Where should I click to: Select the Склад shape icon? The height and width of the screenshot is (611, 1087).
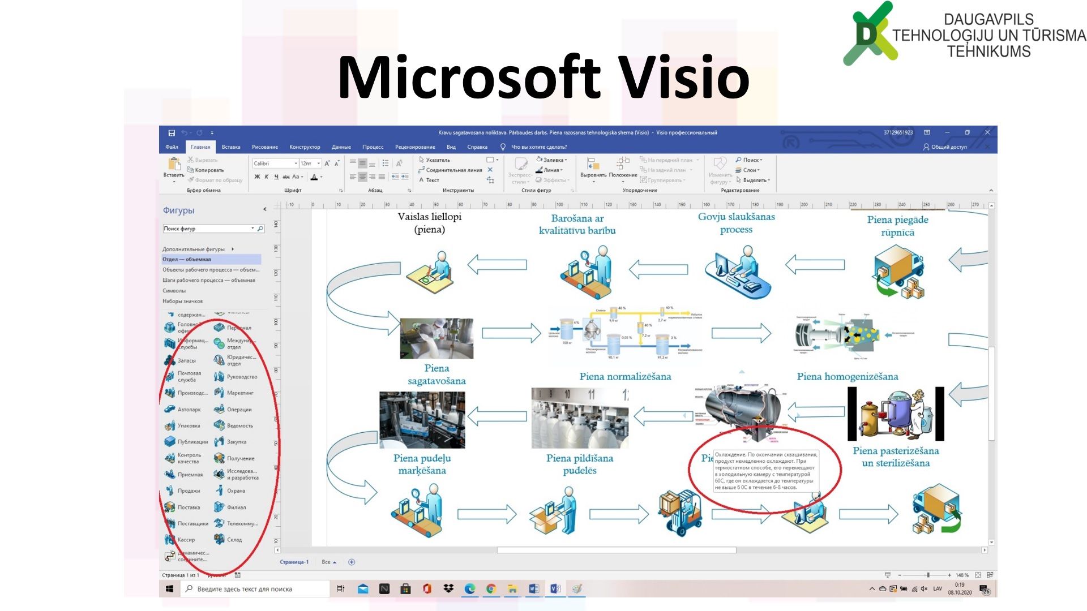click(x=219, y=540)
